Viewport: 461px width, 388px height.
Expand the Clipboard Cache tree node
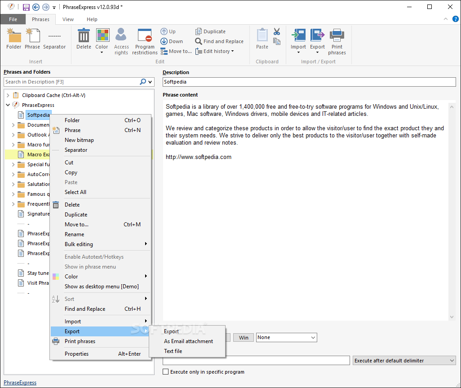(8, 95)
